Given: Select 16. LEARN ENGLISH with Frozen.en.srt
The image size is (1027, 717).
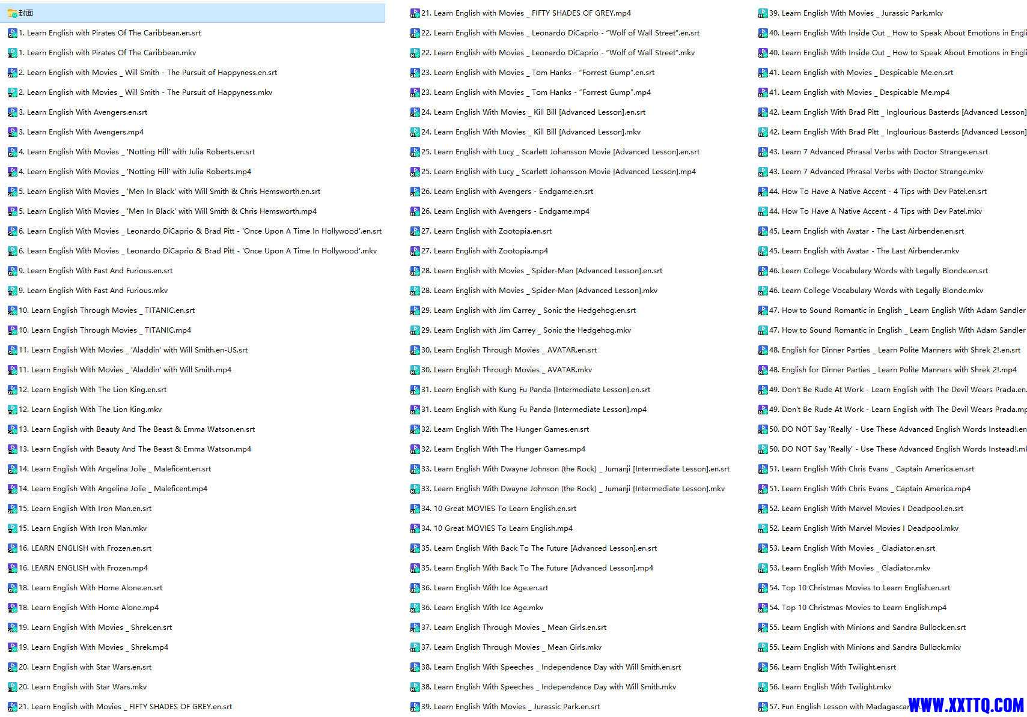Looking at the screenshot, I should [85, 548].
